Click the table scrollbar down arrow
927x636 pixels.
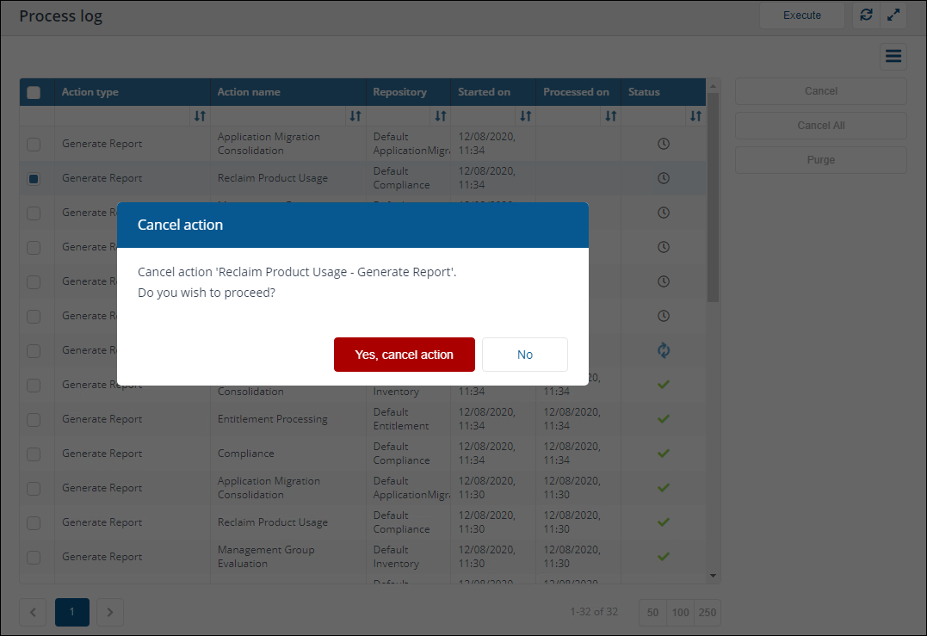point(713,575)
